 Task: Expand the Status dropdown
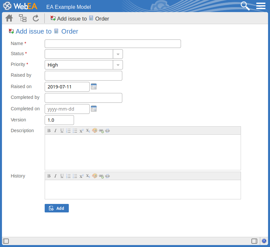118,54
